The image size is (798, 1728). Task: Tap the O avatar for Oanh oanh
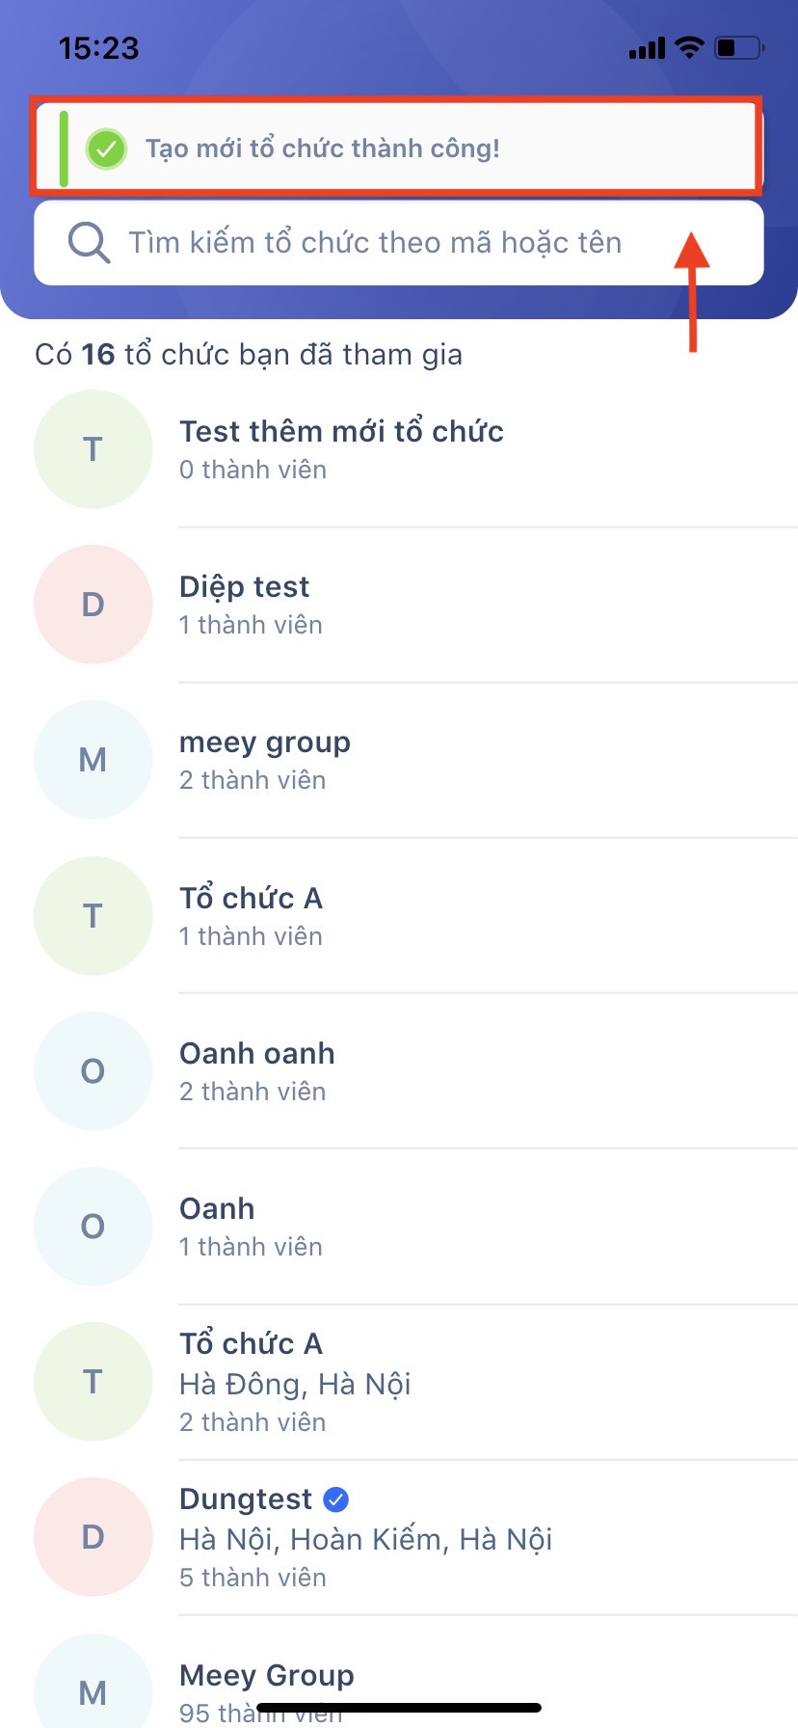pos(93,1070)
